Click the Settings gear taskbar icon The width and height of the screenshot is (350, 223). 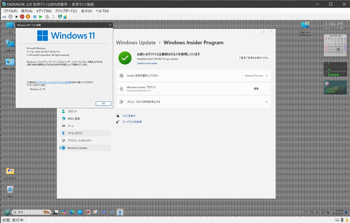[112, 212]
